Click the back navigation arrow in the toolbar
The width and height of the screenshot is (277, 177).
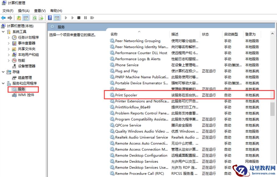click(x=3, y=17)
